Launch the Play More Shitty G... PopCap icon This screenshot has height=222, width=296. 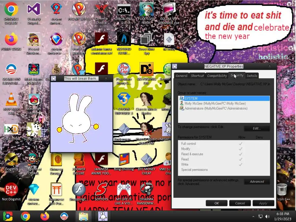124,74
